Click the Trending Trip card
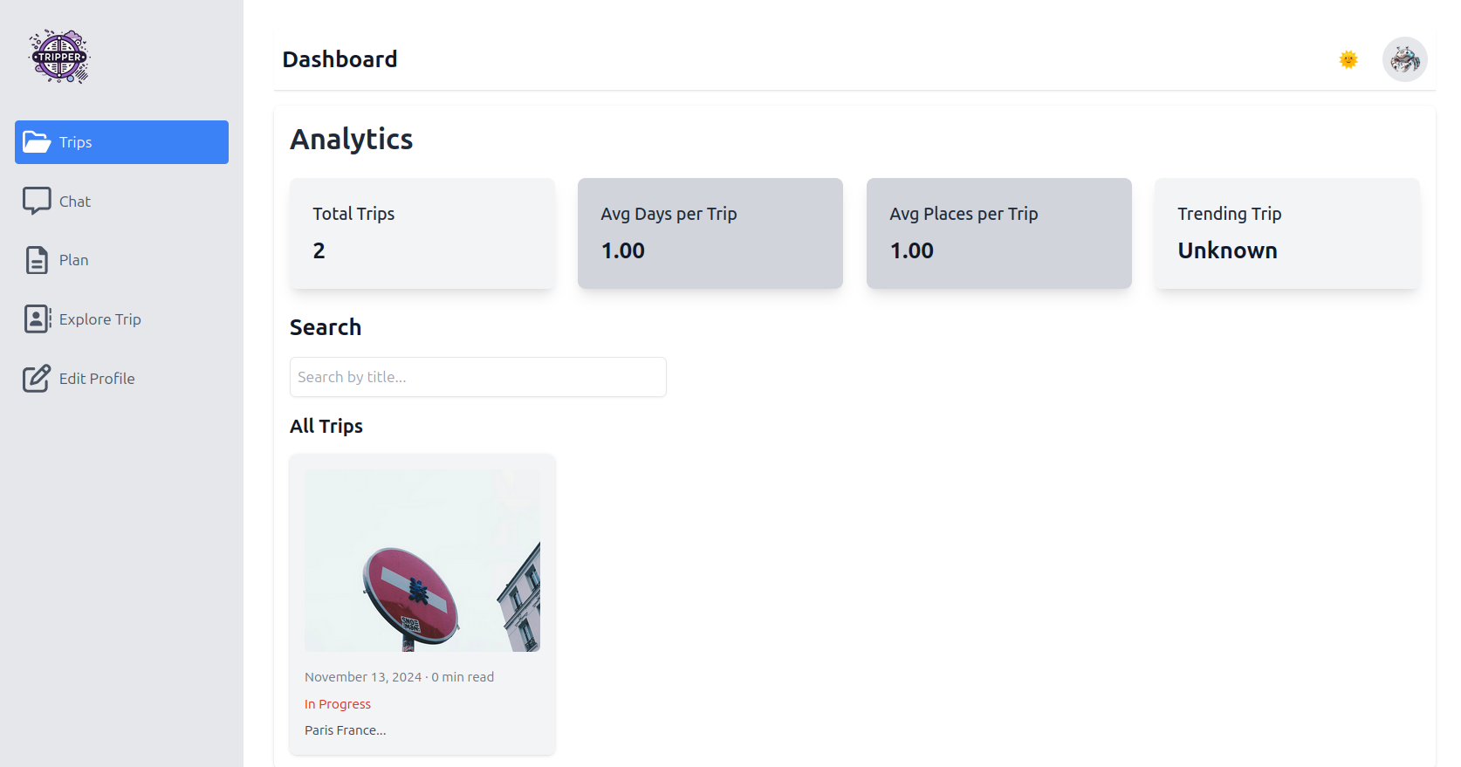Image resolution: width=1461 pixels, height=767 pixels. click(x=1287, y=233)
